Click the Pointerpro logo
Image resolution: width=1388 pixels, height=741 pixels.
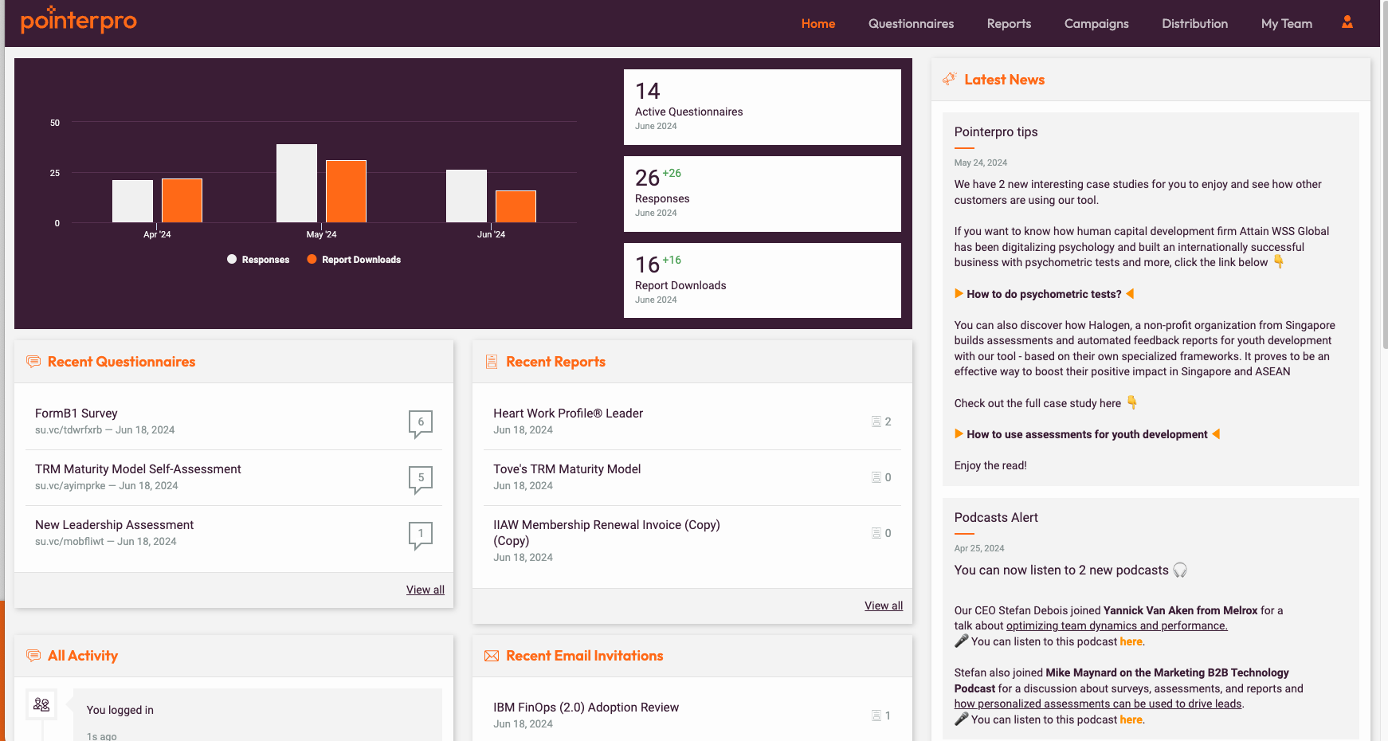click(x=78, y=20)
